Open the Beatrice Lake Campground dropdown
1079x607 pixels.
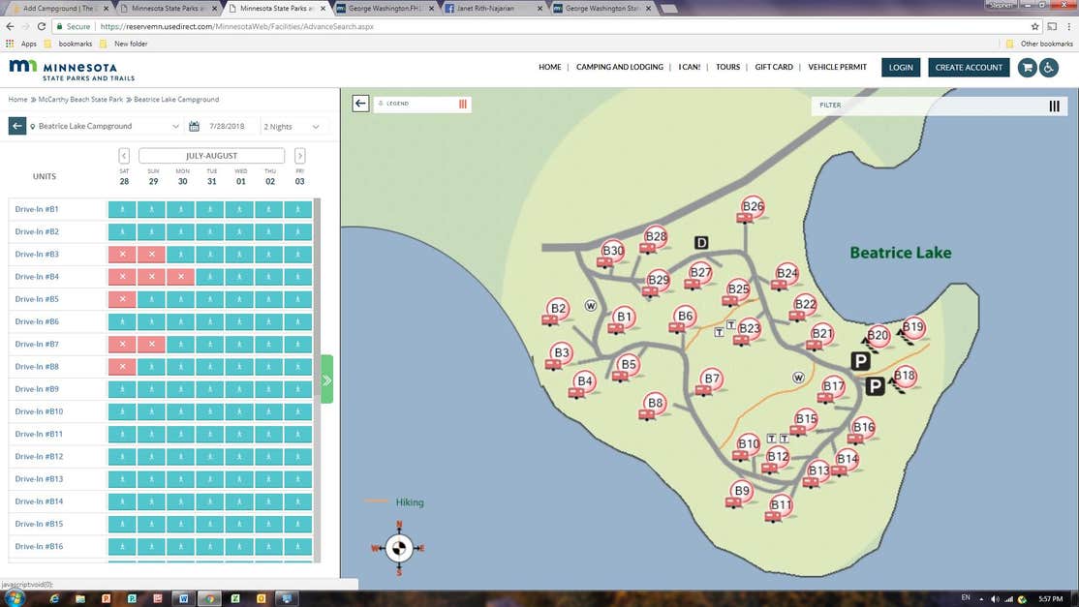105,127
